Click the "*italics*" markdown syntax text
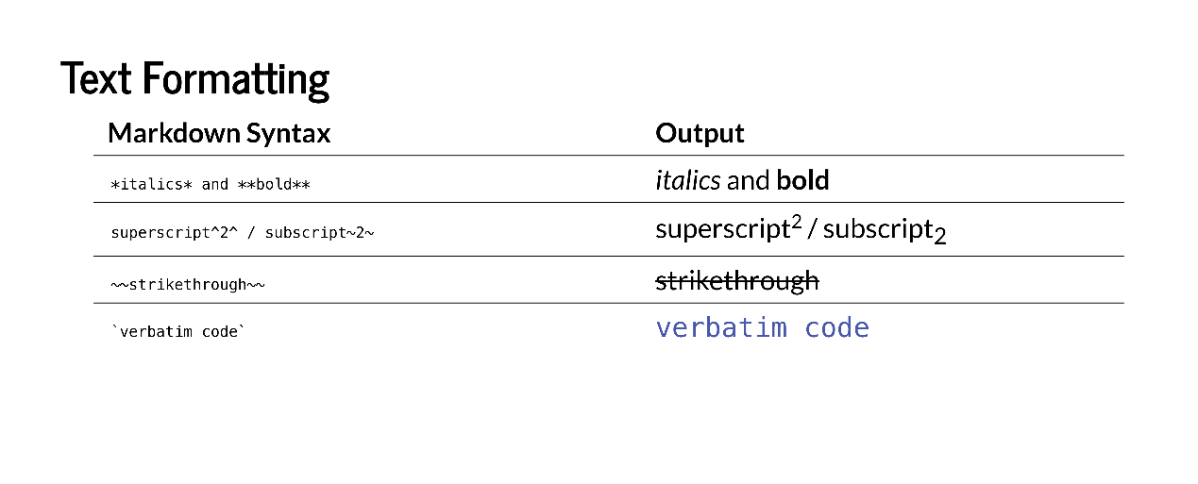1198x484 pixels. pos(151,184)
